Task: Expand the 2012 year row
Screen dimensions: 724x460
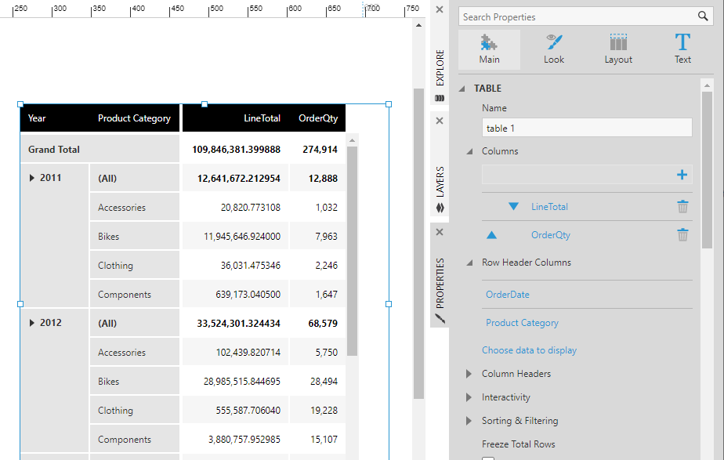Action: pyautogui.click(x=32, y=323)
